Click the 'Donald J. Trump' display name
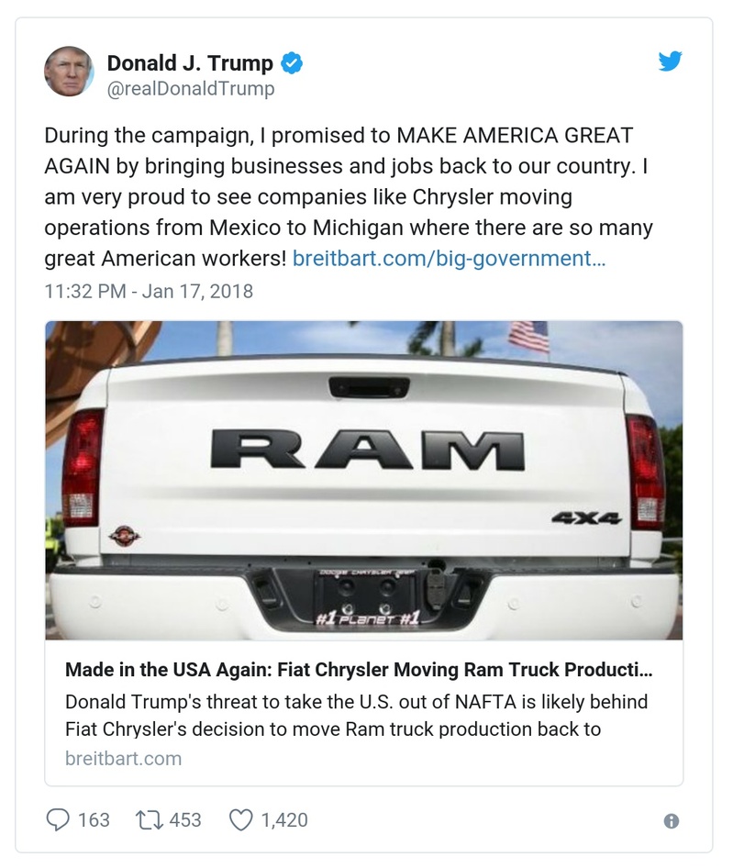This screenshot has width=733, height=868. (191, 61)
